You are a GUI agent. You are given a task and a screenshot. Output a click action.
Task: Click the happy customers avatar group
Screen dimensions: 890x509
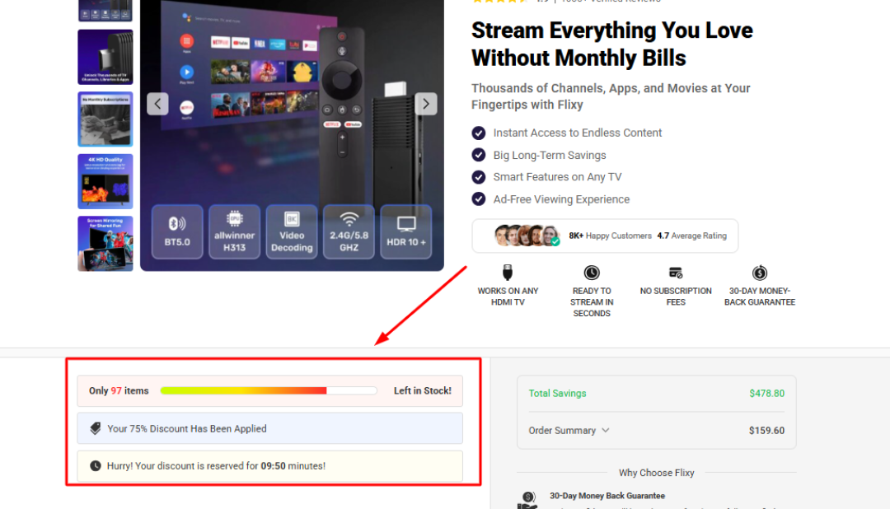(x=527, y=236)
